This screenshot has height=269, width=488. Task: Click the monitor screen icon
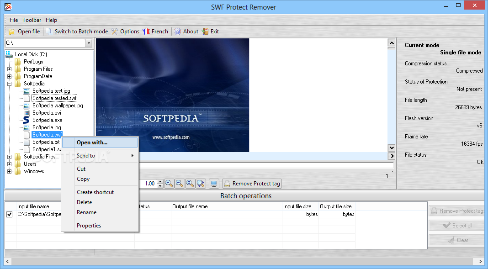pyautogui.click(x=214, y=184)
